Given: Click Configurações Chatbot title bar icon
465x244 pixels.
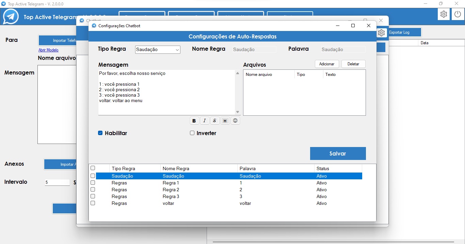Looking at the screenshot, I should click(x=94, y=26).
